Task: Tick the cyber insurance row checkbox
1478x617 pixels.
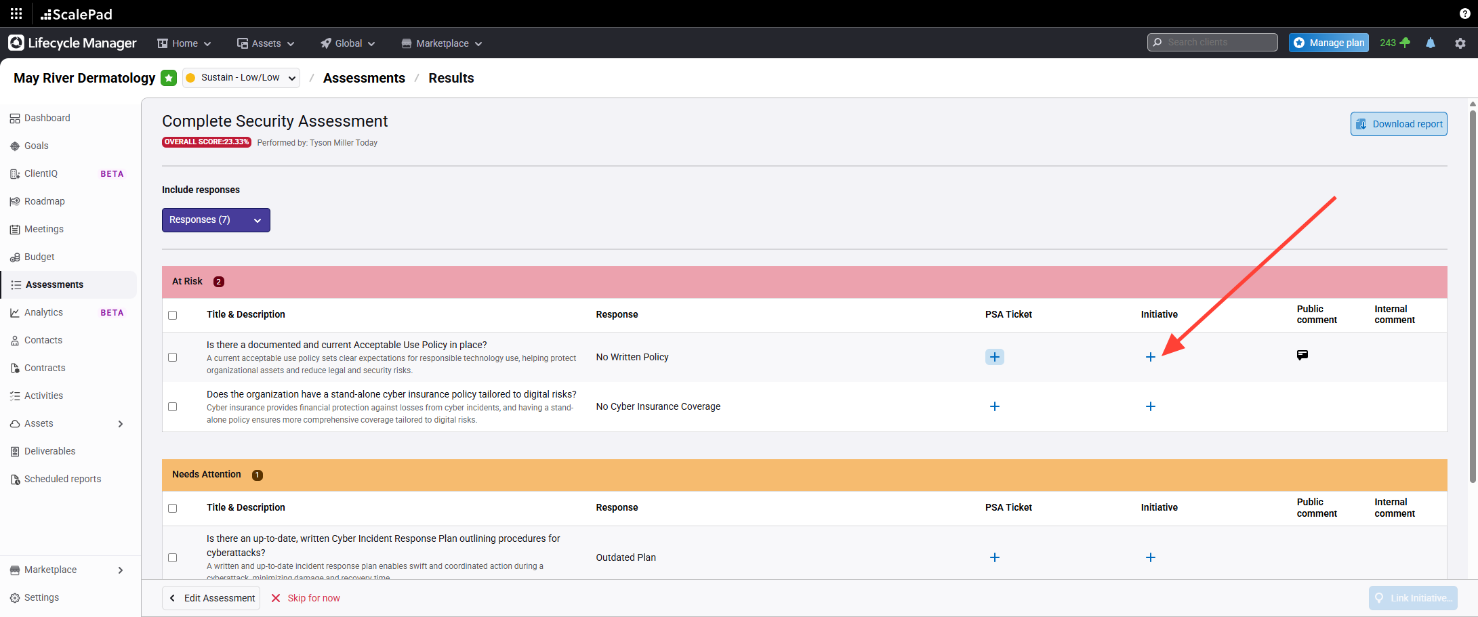Action: click(x=173, y=406)
